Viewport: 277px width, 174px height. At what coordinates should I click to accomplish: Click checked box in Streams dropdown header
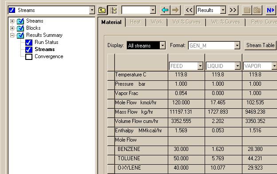(12, 10)
